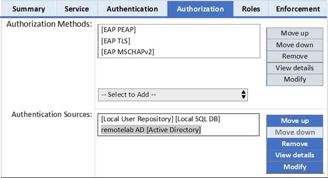Open the Roles tab

tap(251, 9)
